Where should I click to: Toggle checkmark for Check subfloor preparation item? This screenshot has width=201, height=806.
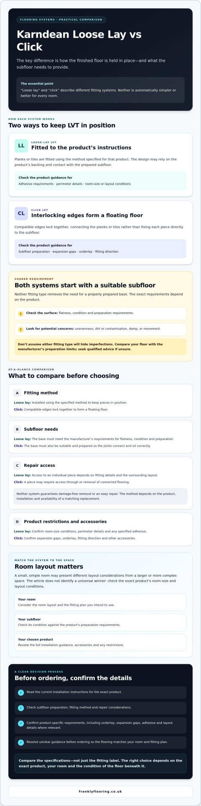(x=21, y=708)
